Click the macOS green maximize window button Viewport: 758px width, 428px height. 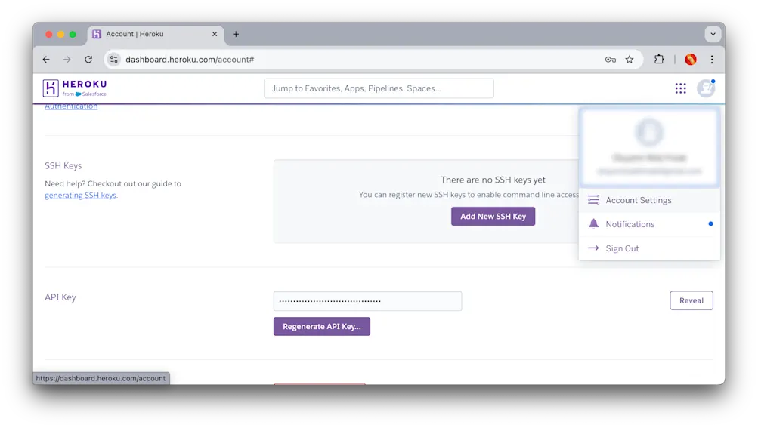[73, 34]
